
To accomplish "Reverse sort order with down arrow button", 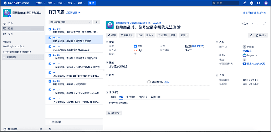I will 97,22.
